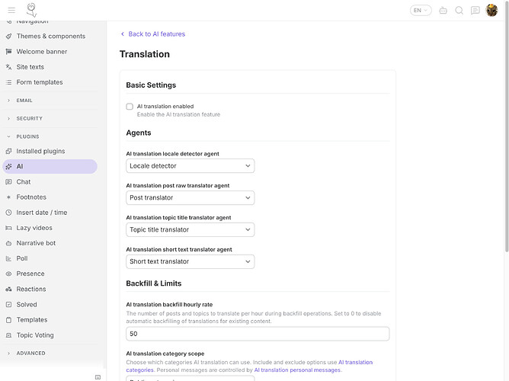This screenshot has width=509, height=381.
Task: Toggle the hamburger sidebar menu icon
Action: (11, 11)
